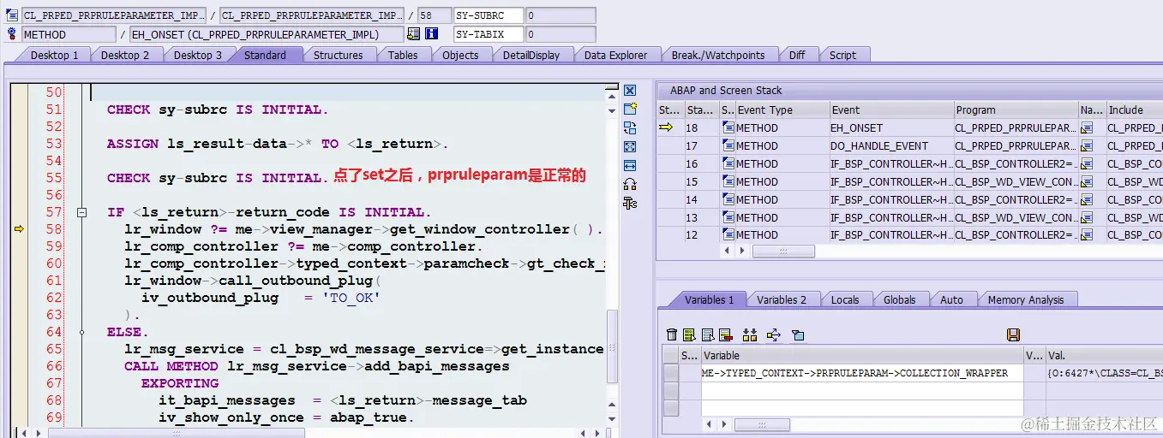Click the empty second variable row field
Screen dimensions: 1163x438
pyautogui.click(x=862, y=391)
